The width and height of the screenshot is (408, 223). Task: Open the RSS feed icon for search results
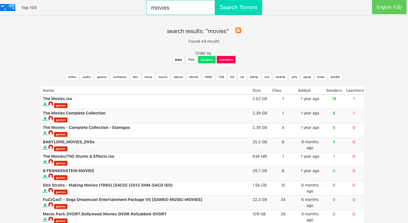[x=238, y=30]
